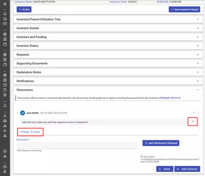Screen dimensions: 205x176
Task: Collapse Jane Smith's comment thread
Action: (x=194, y=112)
